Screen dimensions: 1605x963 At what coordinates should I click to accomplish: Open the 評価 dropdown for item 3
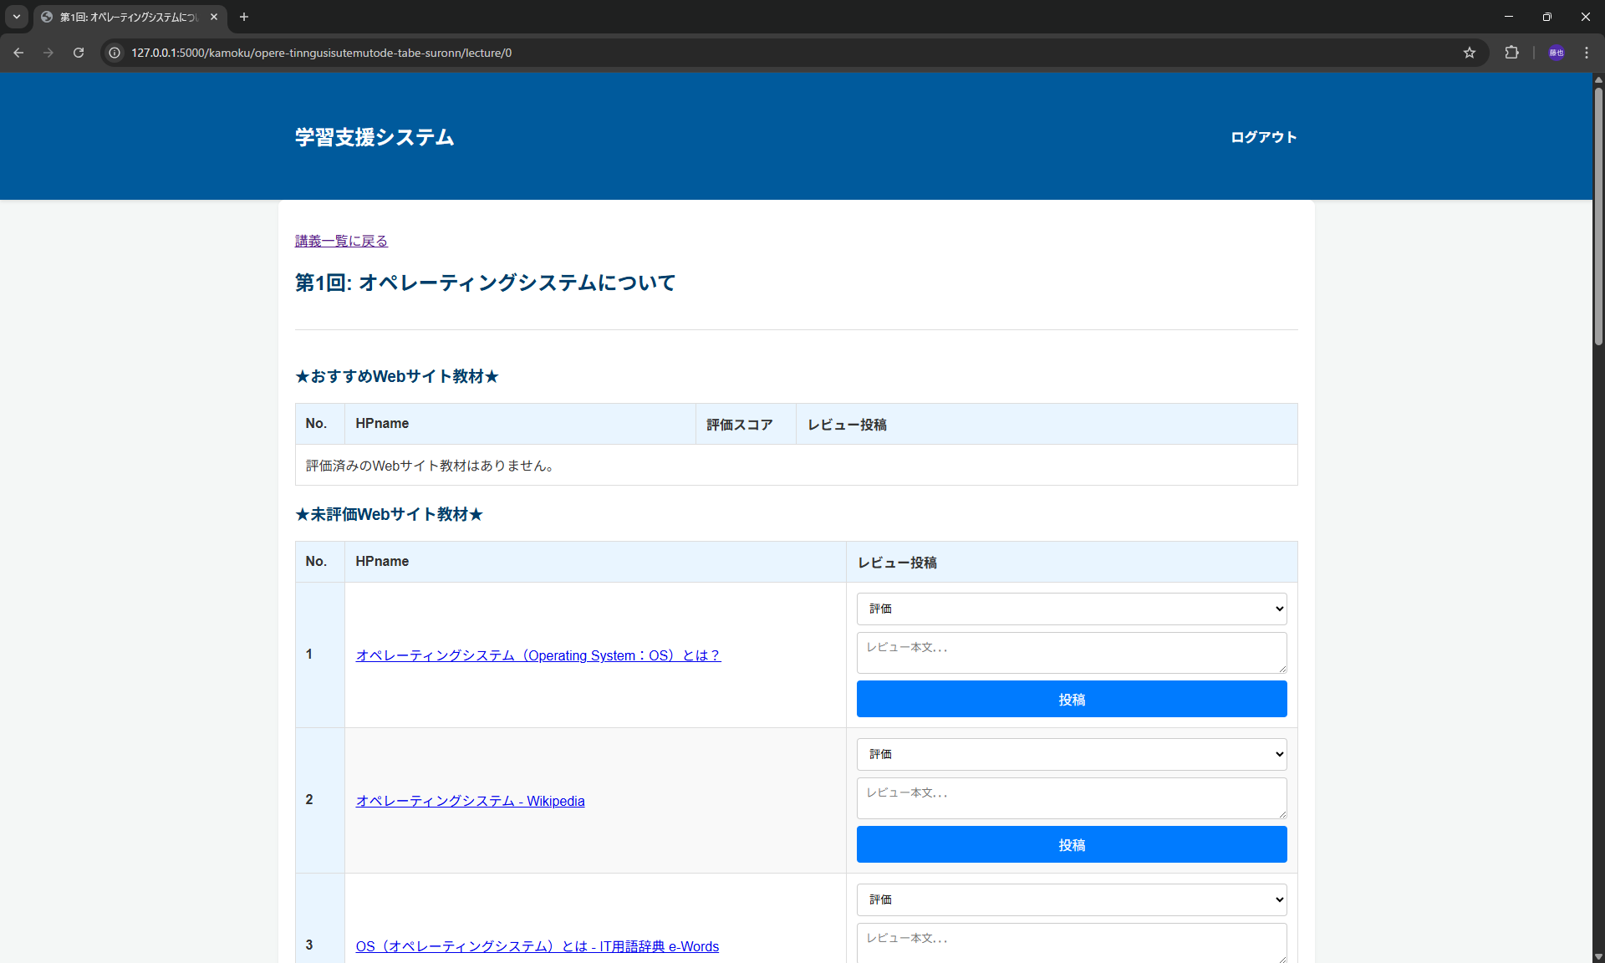1071,899
